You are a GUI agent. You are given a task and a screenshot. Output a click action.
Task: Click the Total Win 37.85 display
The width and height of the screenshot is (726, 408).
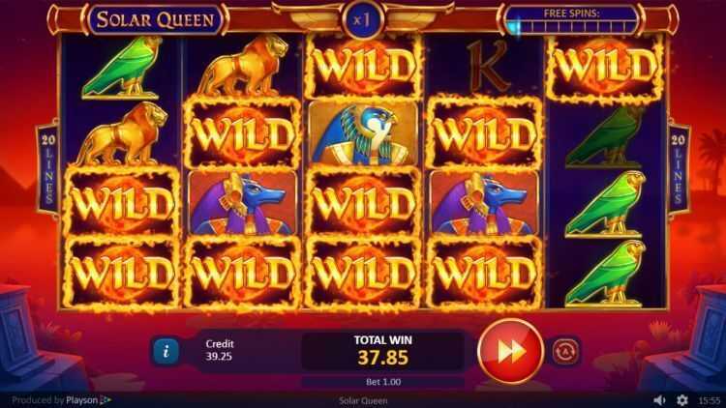click(x=383, y=352)
